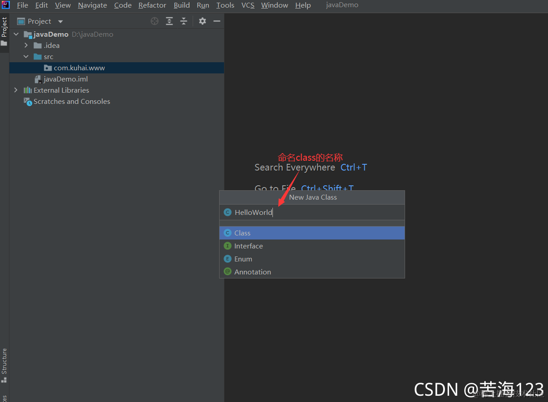Select the com.kuhai.www package row

click(x=117, y=68)
